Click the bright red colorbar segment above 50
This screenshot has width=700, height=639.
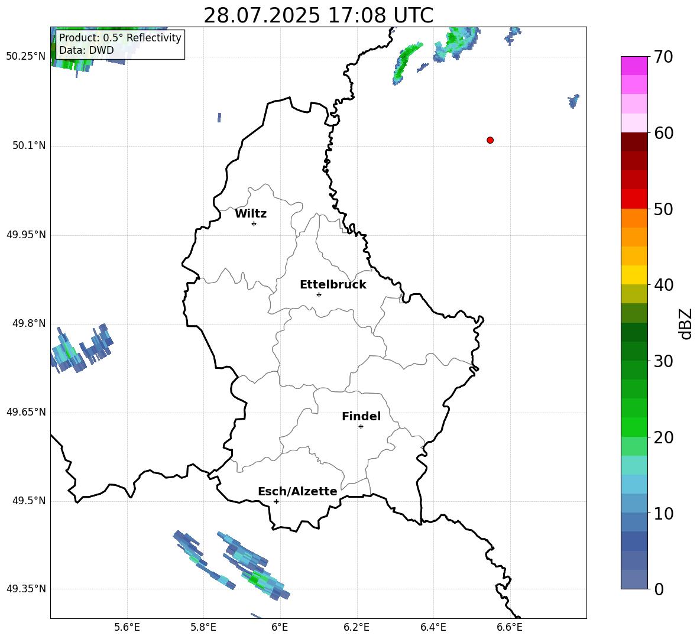pyautogui.click(x=634, y=199)
